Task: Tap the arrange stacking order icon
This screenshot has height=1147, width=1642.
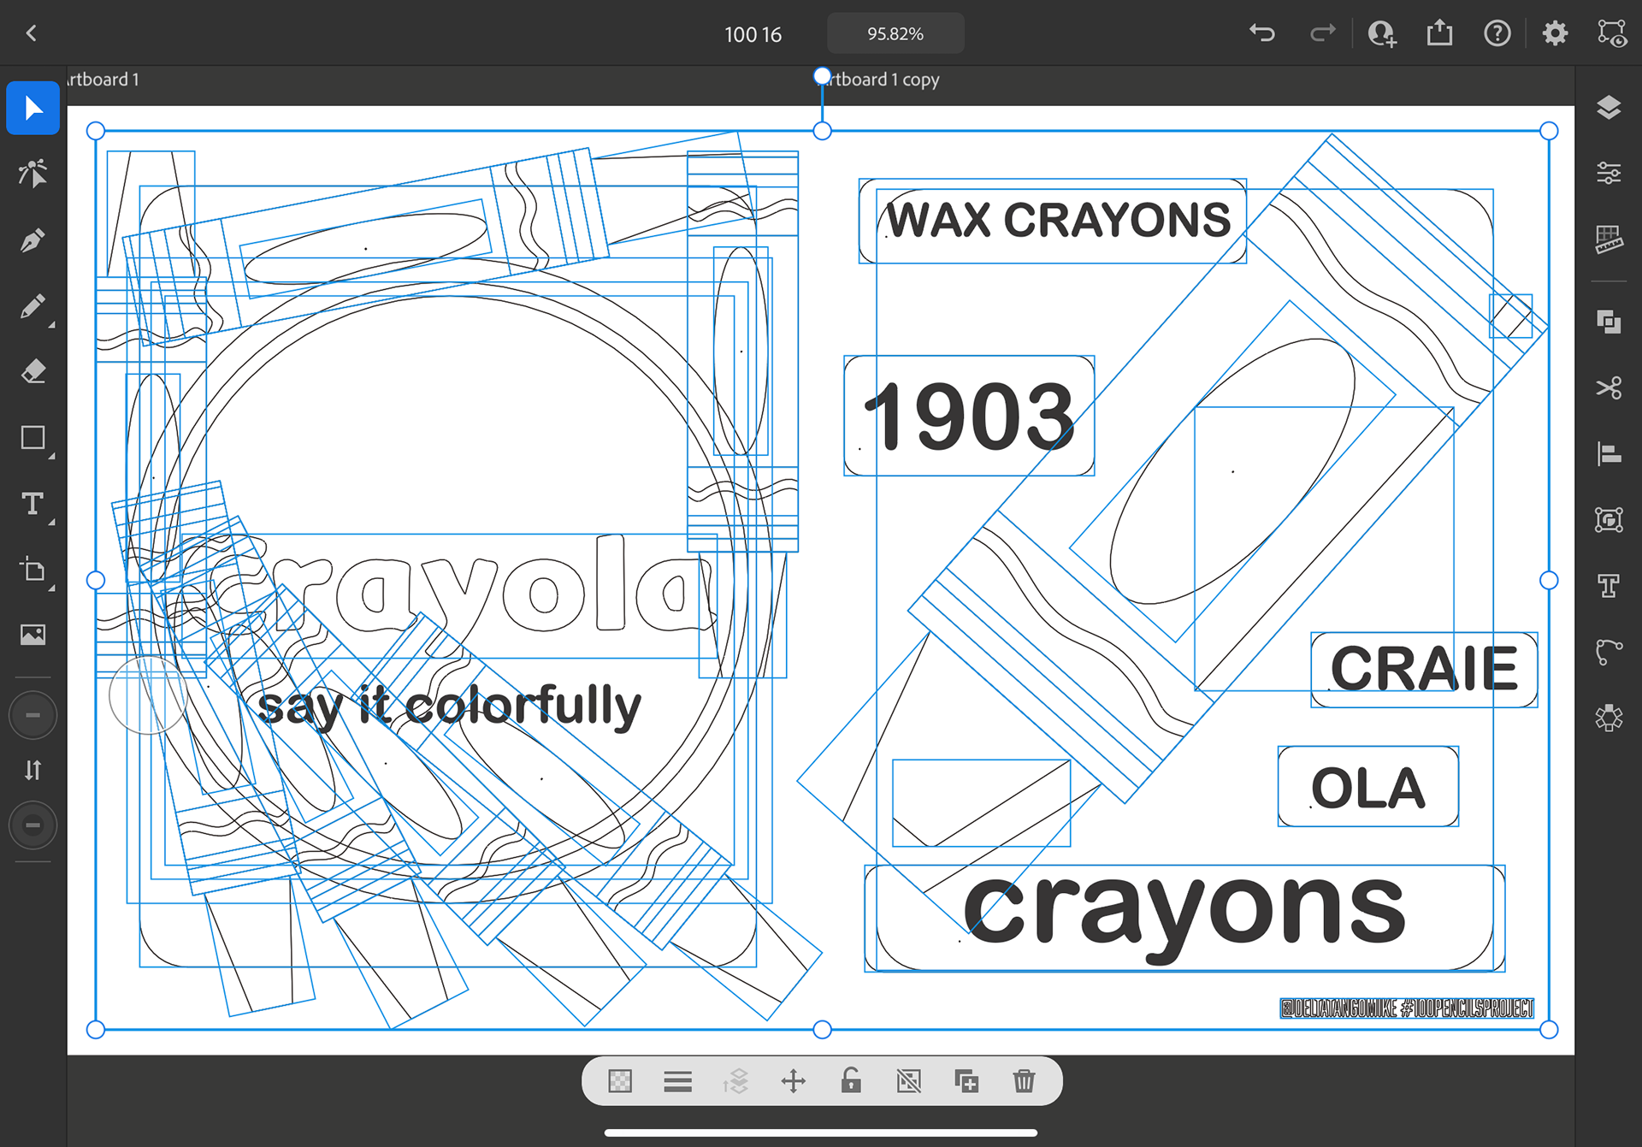Action: 735,1081
